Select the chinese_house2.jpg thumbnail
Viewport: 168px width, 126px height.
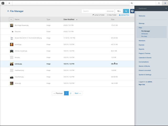[x=12, y=51]
